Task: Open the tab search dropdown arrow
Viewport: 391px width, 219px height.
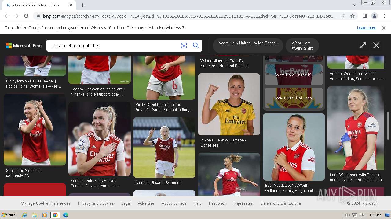Action: [355, 5]
